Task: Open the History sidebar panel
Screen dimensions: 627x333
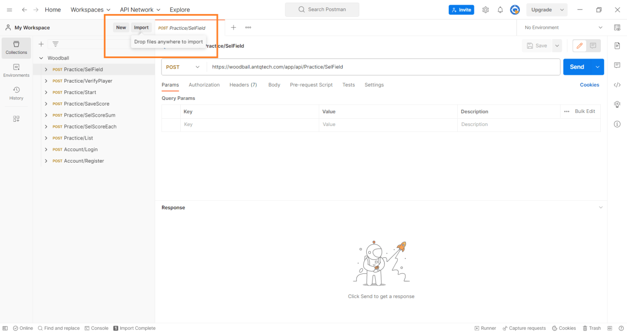Action: click(16, 93)
